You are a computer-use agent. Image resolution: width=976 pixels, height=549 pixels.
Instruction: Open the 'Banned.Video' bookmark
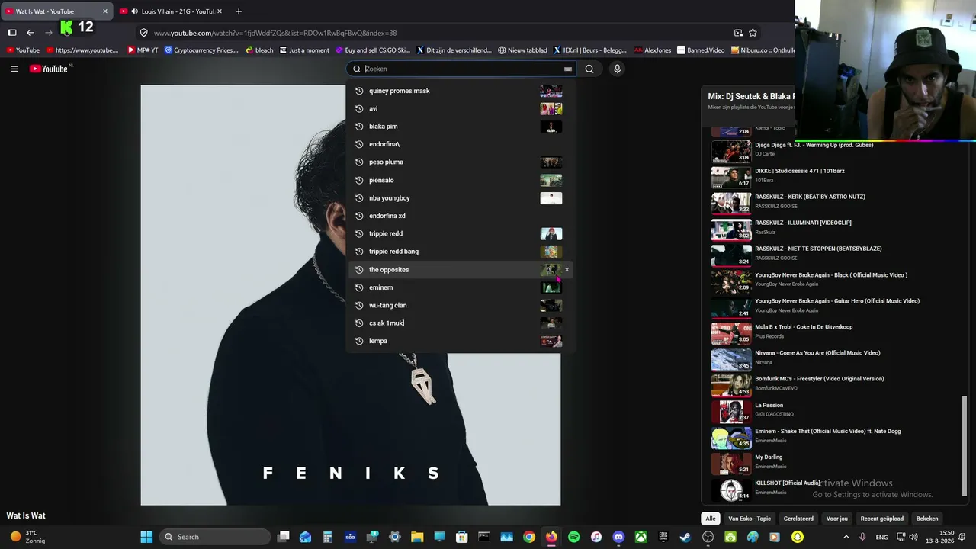(701, 50)
